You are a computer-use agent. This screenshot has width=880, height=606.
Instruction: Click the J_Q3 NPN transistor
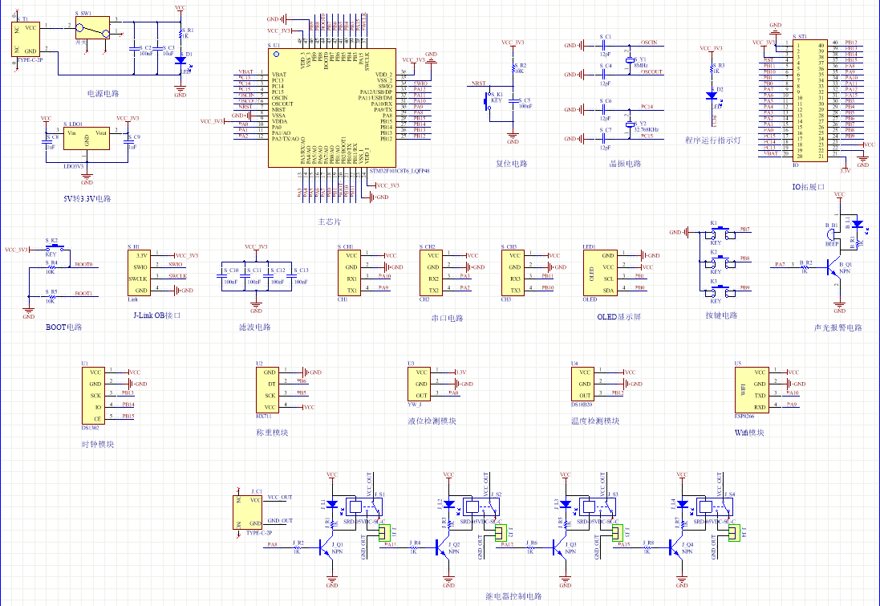[559, 547]
